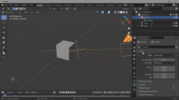The image size is (179, 100).
Task: Select the Measure tool
Action: coord(4,52)
